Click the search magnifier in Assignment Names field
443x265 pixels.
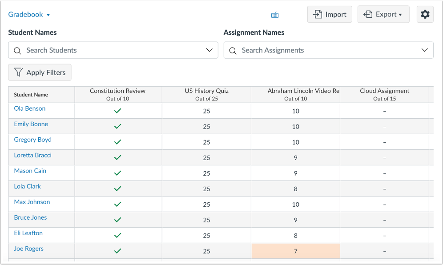[233, 50]
